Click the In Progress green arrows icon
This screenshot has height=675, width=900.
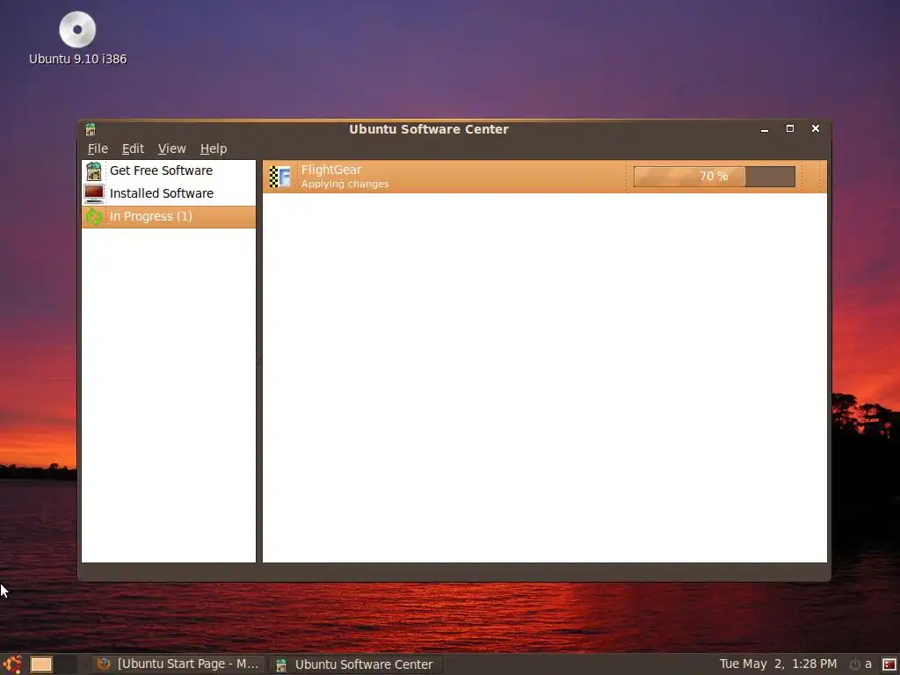coord(94,216)
